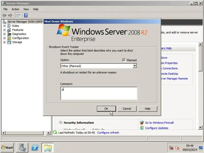The width and height of the screenshot is (204, 153).
Task: Open Go to Windows Firewall link
Action: point(159,123)
